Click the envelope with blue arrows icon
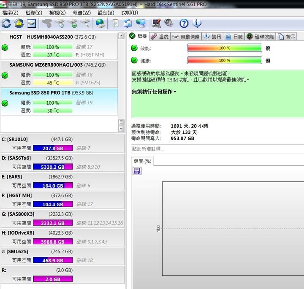This screenshot has height=289, width=304. [128, 24]
